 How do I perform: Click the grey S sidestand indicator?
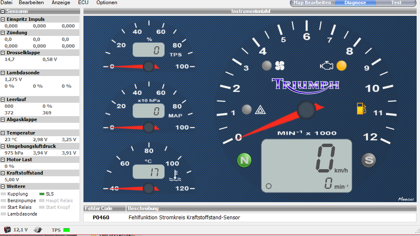point(369,160)
